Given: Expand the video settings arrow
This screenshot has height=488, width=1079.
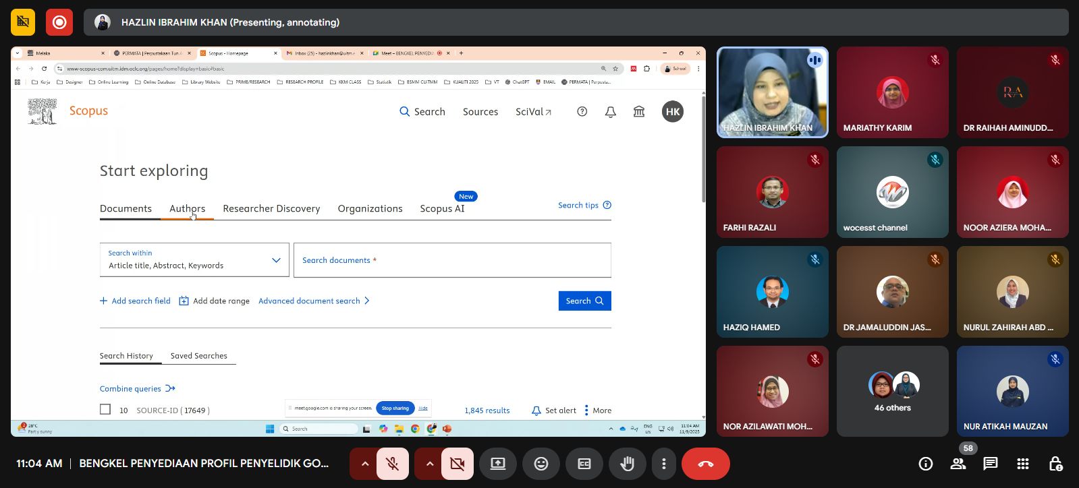Looking at the screenshot, I should [x=430, y=464].
